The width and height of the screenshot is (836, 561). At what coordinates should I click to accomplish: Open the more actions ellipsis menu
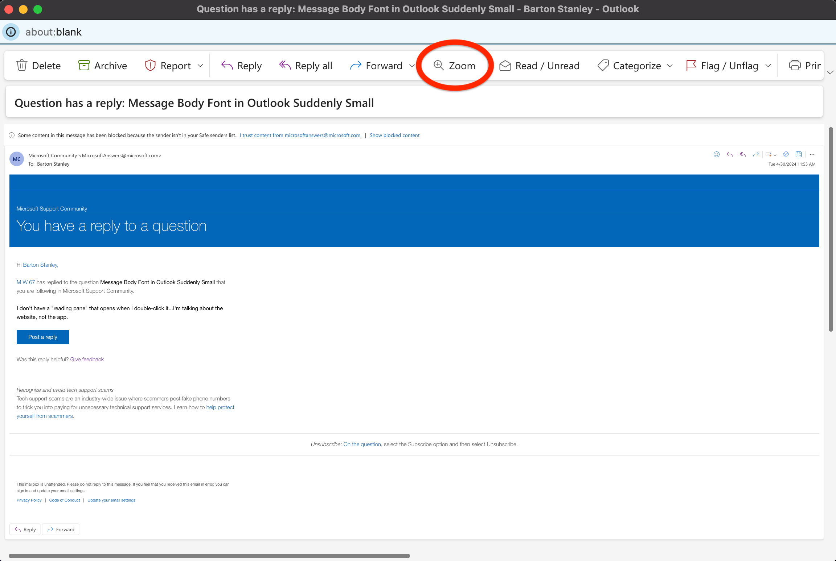tap(812, 154)
